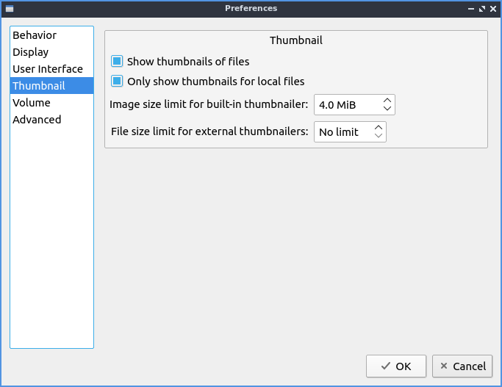Select Thumbnail in the sidebar list
Viewport: 502px width, 387px height.
coord(39,86)
